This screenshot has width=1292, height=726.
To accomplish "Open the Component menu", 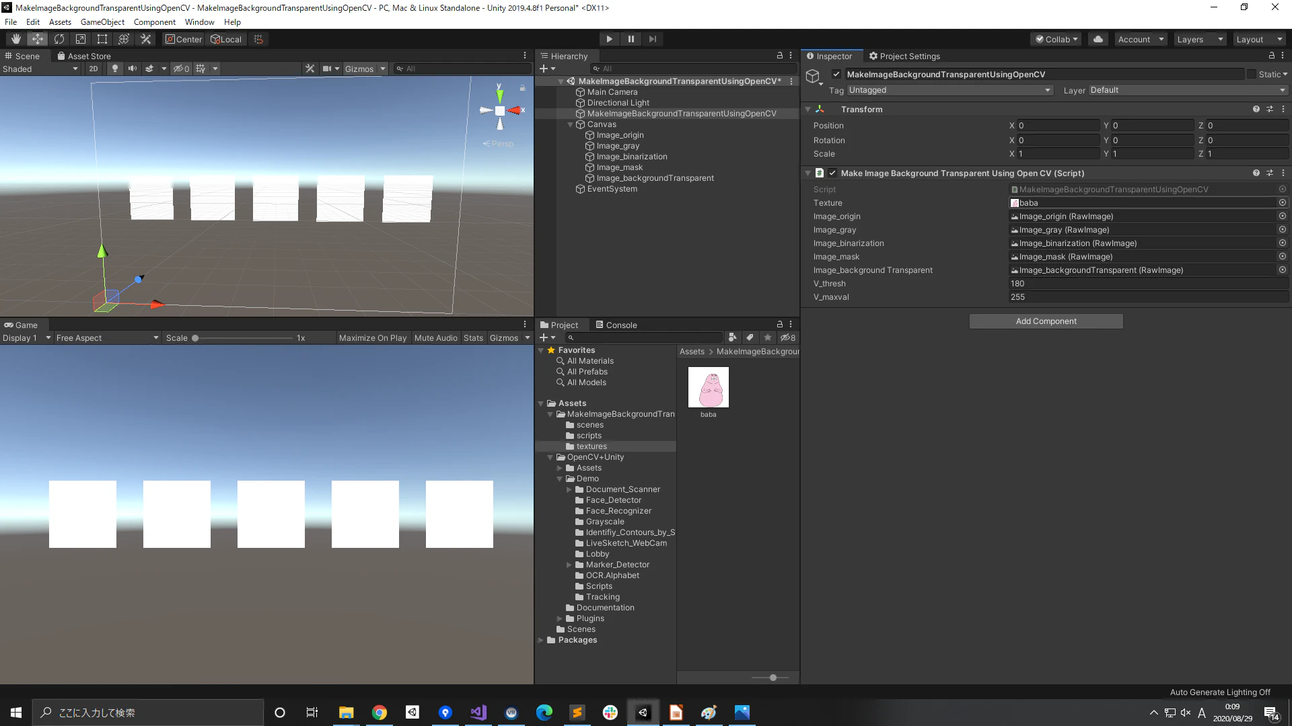I will [154, 22].
